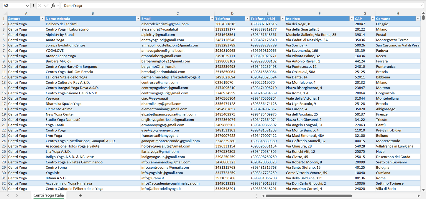Viewport: 426px width, 199px height.
Task: Open the Name Box dropdown arrow
Action: pos(27,6)
